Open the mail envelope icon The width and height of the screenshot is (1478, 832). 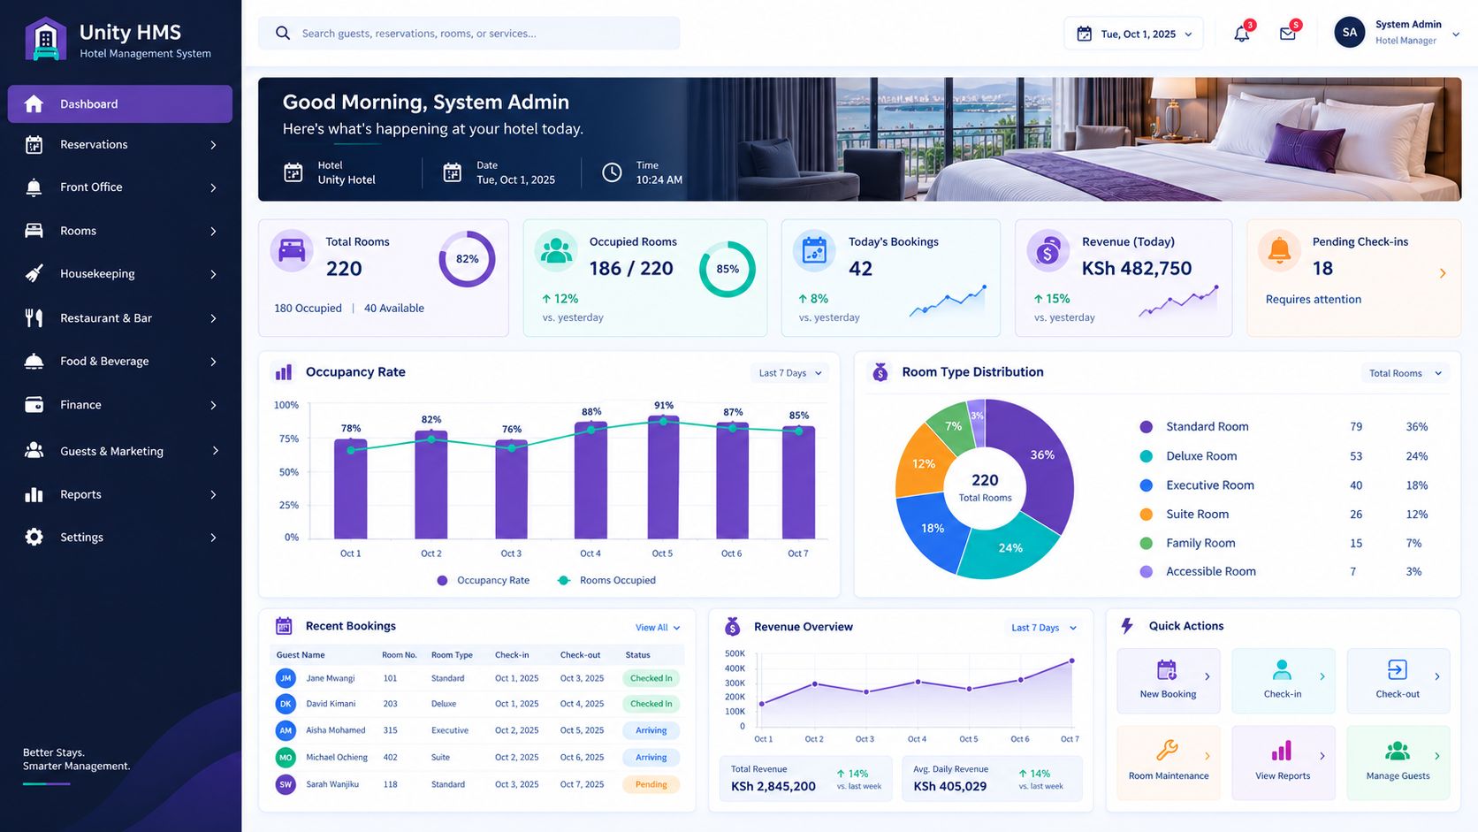(1288, 34)
